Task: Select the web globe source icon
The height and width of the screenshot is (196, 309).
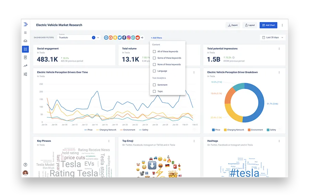Action: pos(106,38)
